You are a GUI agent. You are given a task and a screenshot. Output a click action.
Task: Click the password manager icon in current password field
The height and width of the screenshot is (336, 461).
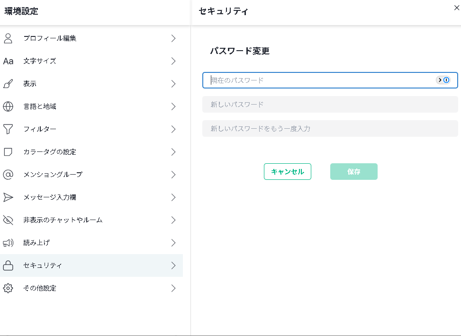pos(443,80)
